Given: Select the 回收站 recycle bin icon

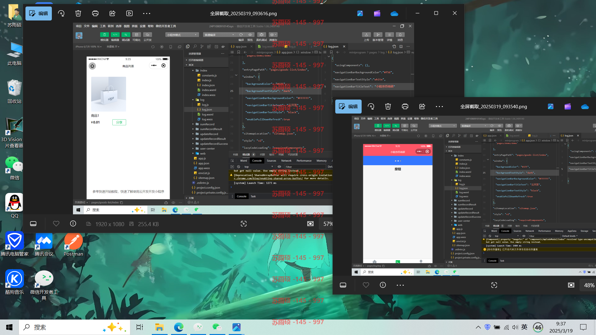Looking at the screenshot, I should point(14,92).
